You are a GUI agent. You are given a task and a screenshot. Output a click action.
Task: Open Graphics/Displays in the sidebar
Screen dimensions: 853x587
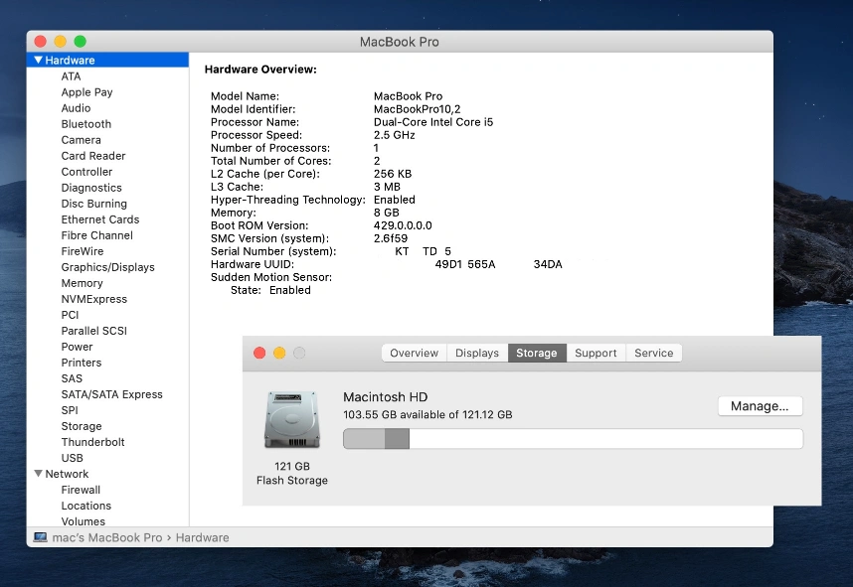click(107, 267)
